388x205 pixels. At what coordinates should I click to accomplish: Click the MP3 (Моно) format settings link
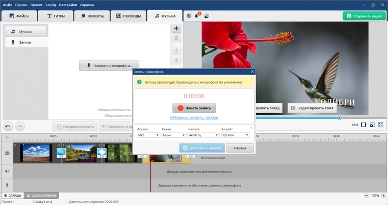tap(194, 117)
